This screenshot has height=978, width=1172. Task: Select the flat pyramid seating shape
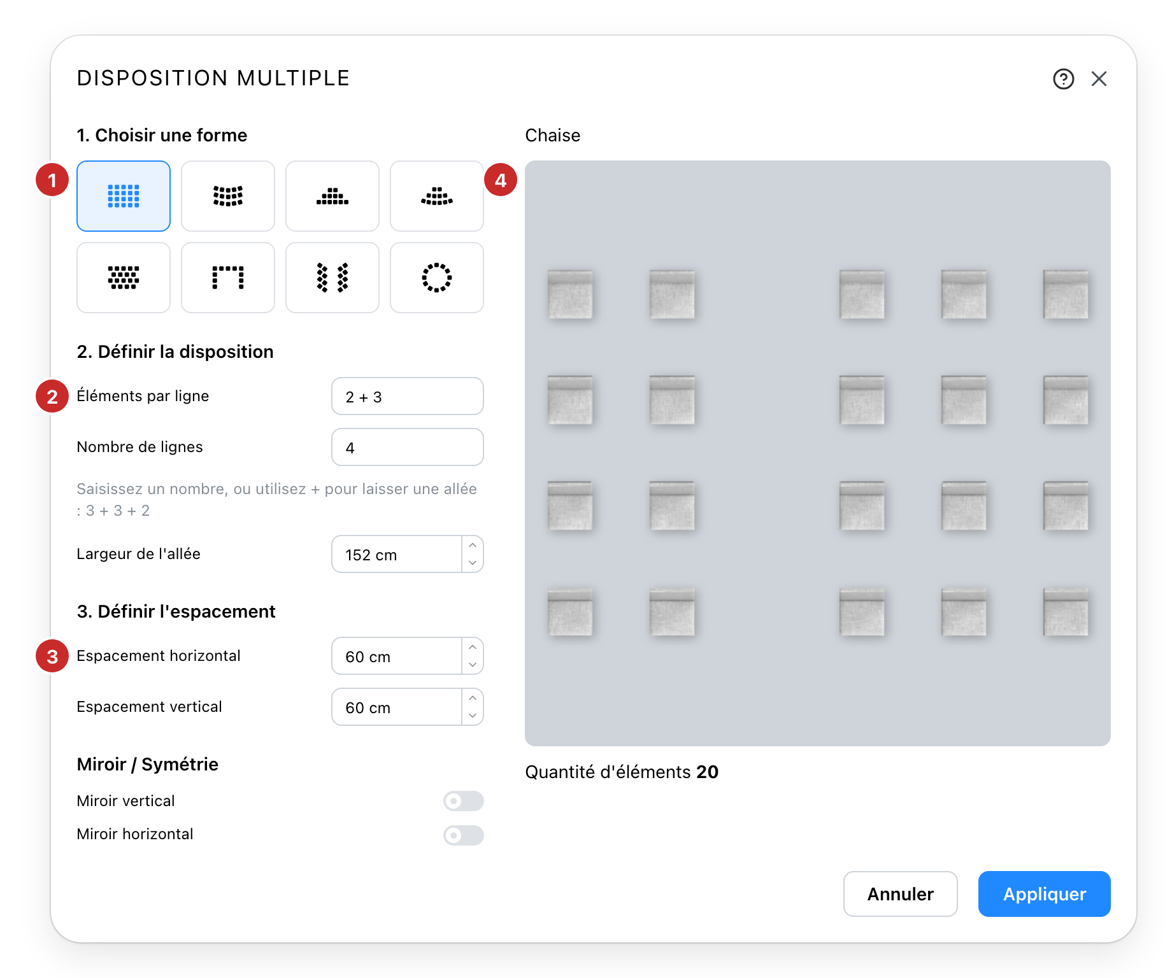[332, 196]
